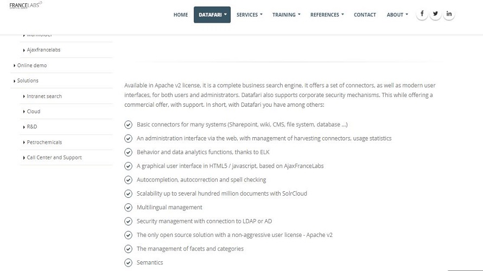Click check icon next to Scalability item
The image size is (483, 271).
(x=128, y=193)
